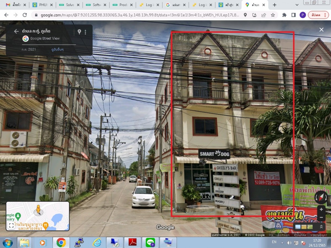
Task: Click the 'ดูวันอื่นๆ' see more dates link
Action: [x=57, y=50]
